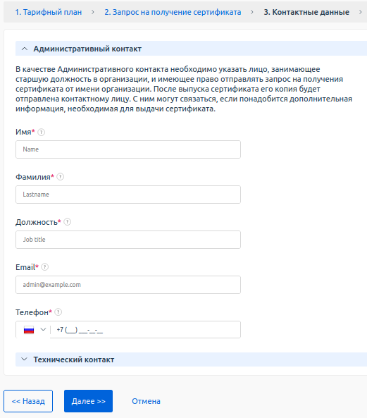The image size is (367, 418).
Task: Focus the Lastname input field
Action: click(128, 195)
